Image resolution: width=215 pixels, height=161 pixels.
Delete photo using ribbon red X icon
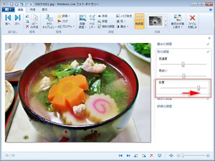[x=27, y=26]
